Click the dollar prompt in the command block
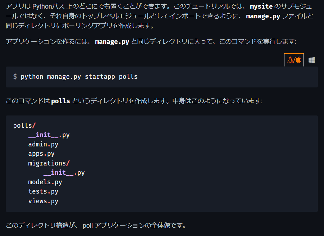 [15, 76]
